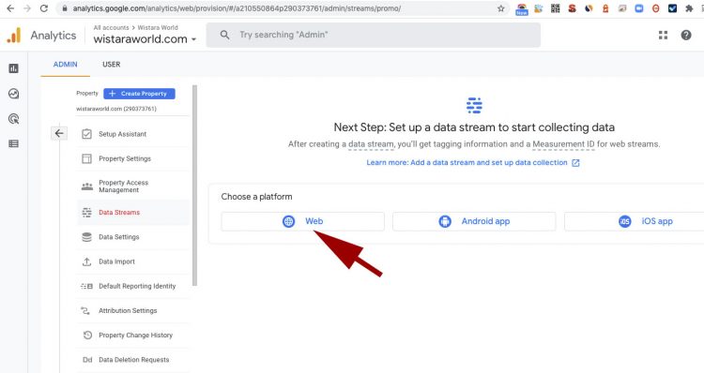Viewport: 704px width, 373px height.
Task: Open the help question mark icon
Action: pyautogui.click(x=686, y=35)
